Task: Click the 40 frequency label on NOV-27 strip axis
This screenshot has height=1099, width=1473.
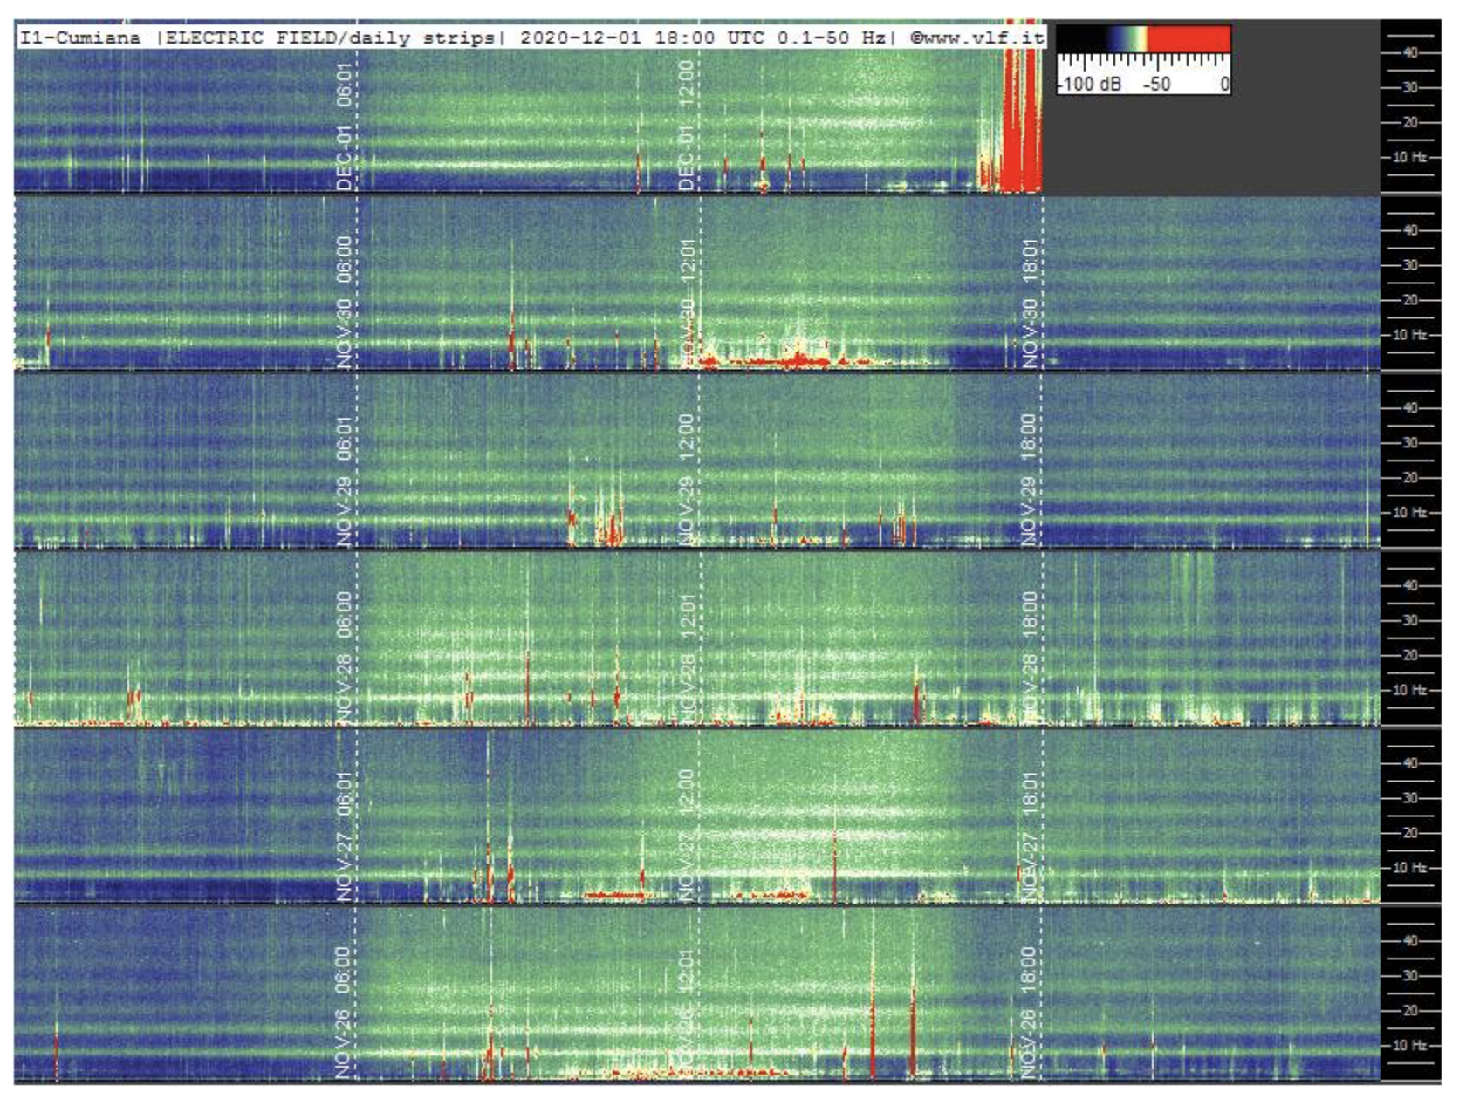Action: 1410,763
